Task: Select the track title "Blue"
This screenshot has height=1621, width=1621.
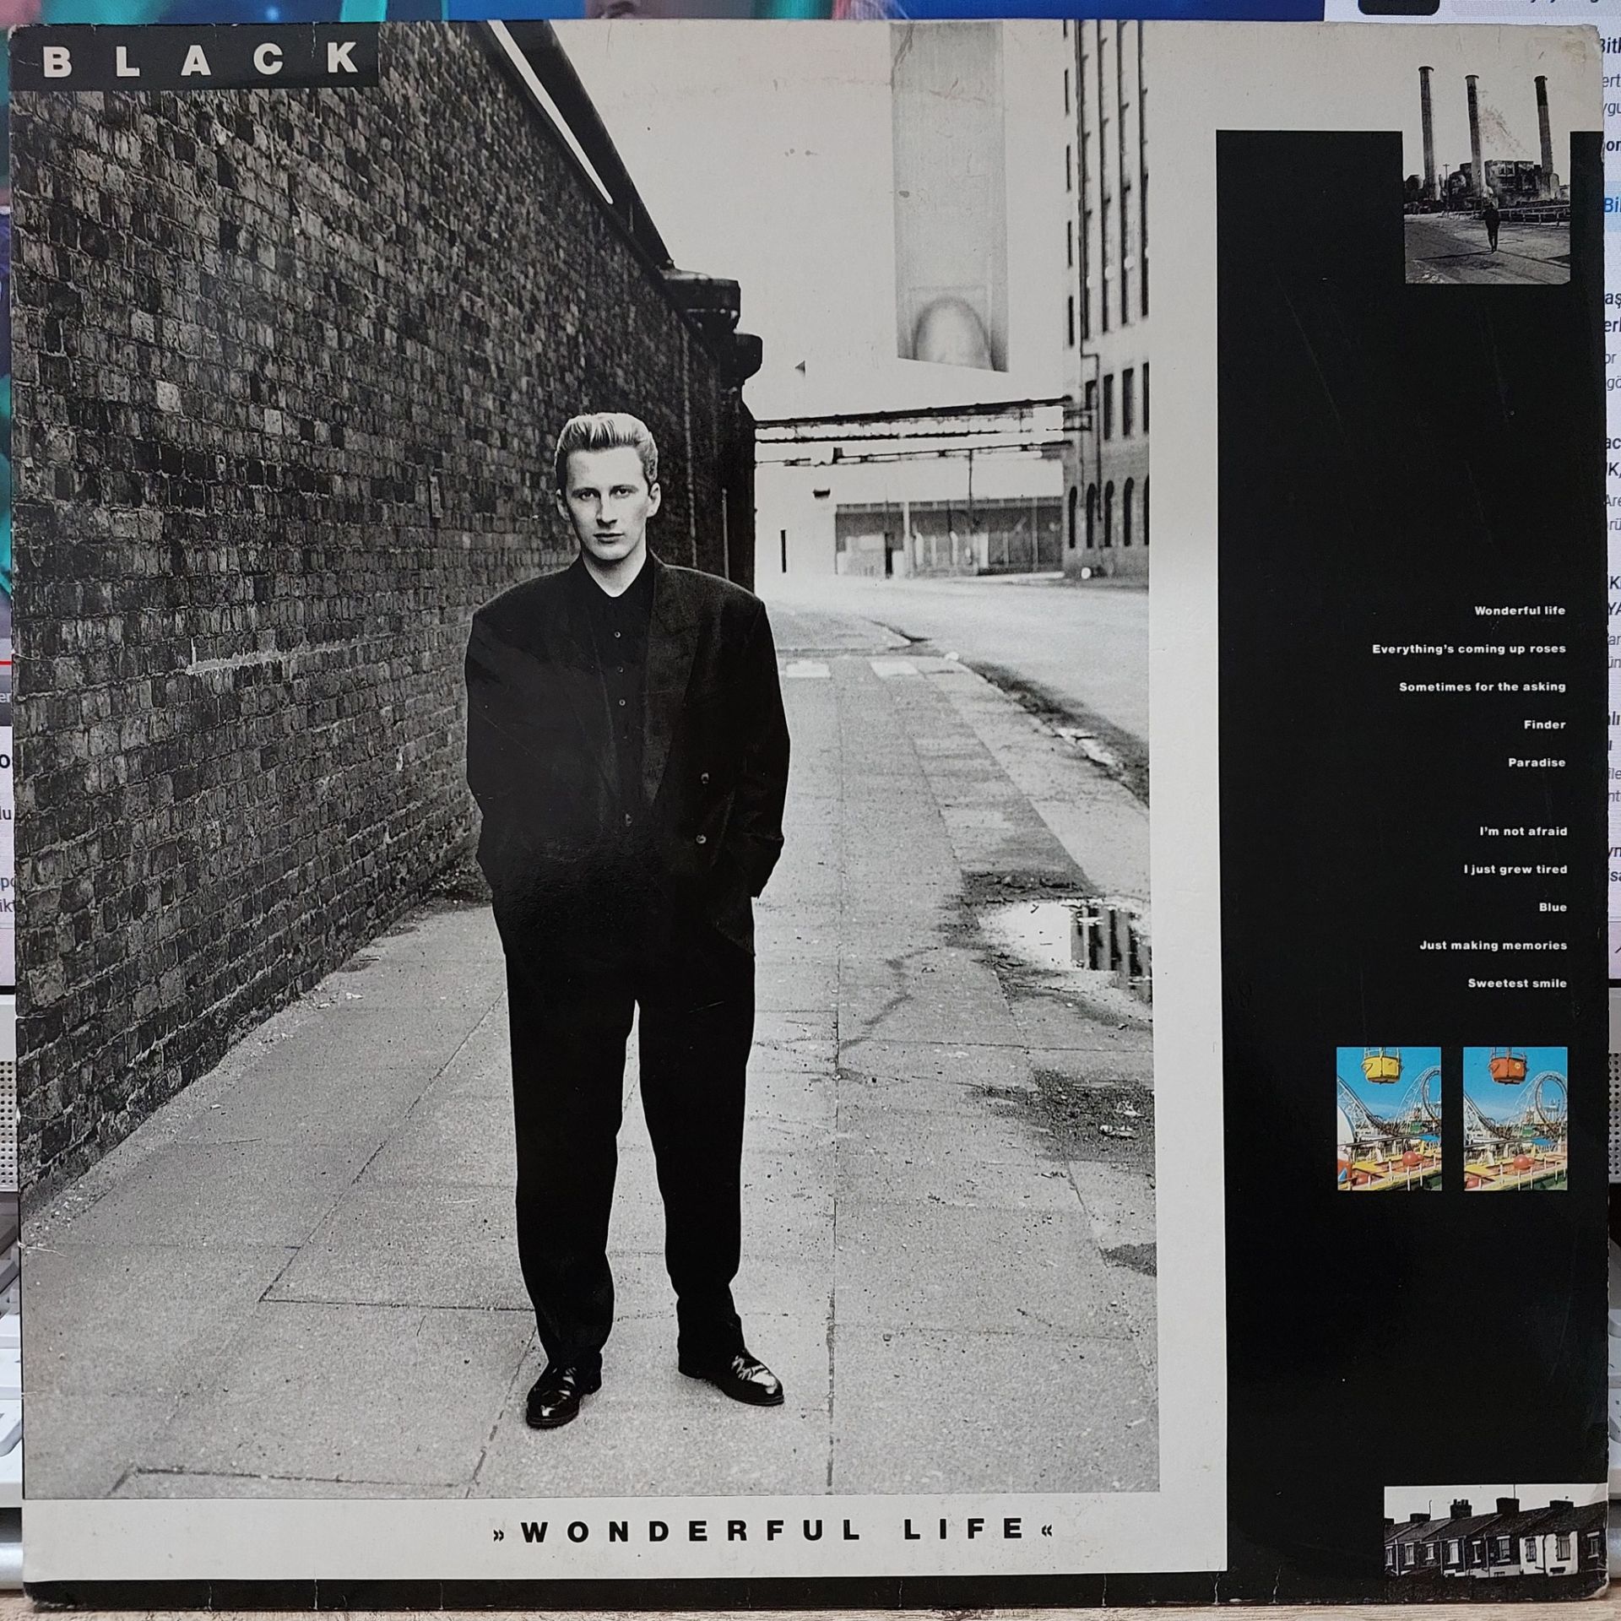Action: click(x=1553, y=907)
